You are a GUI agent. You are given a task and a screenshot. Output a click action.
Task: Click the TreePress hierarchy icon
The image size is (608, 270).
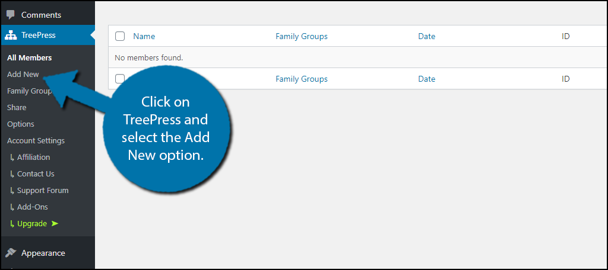[11, 35]
